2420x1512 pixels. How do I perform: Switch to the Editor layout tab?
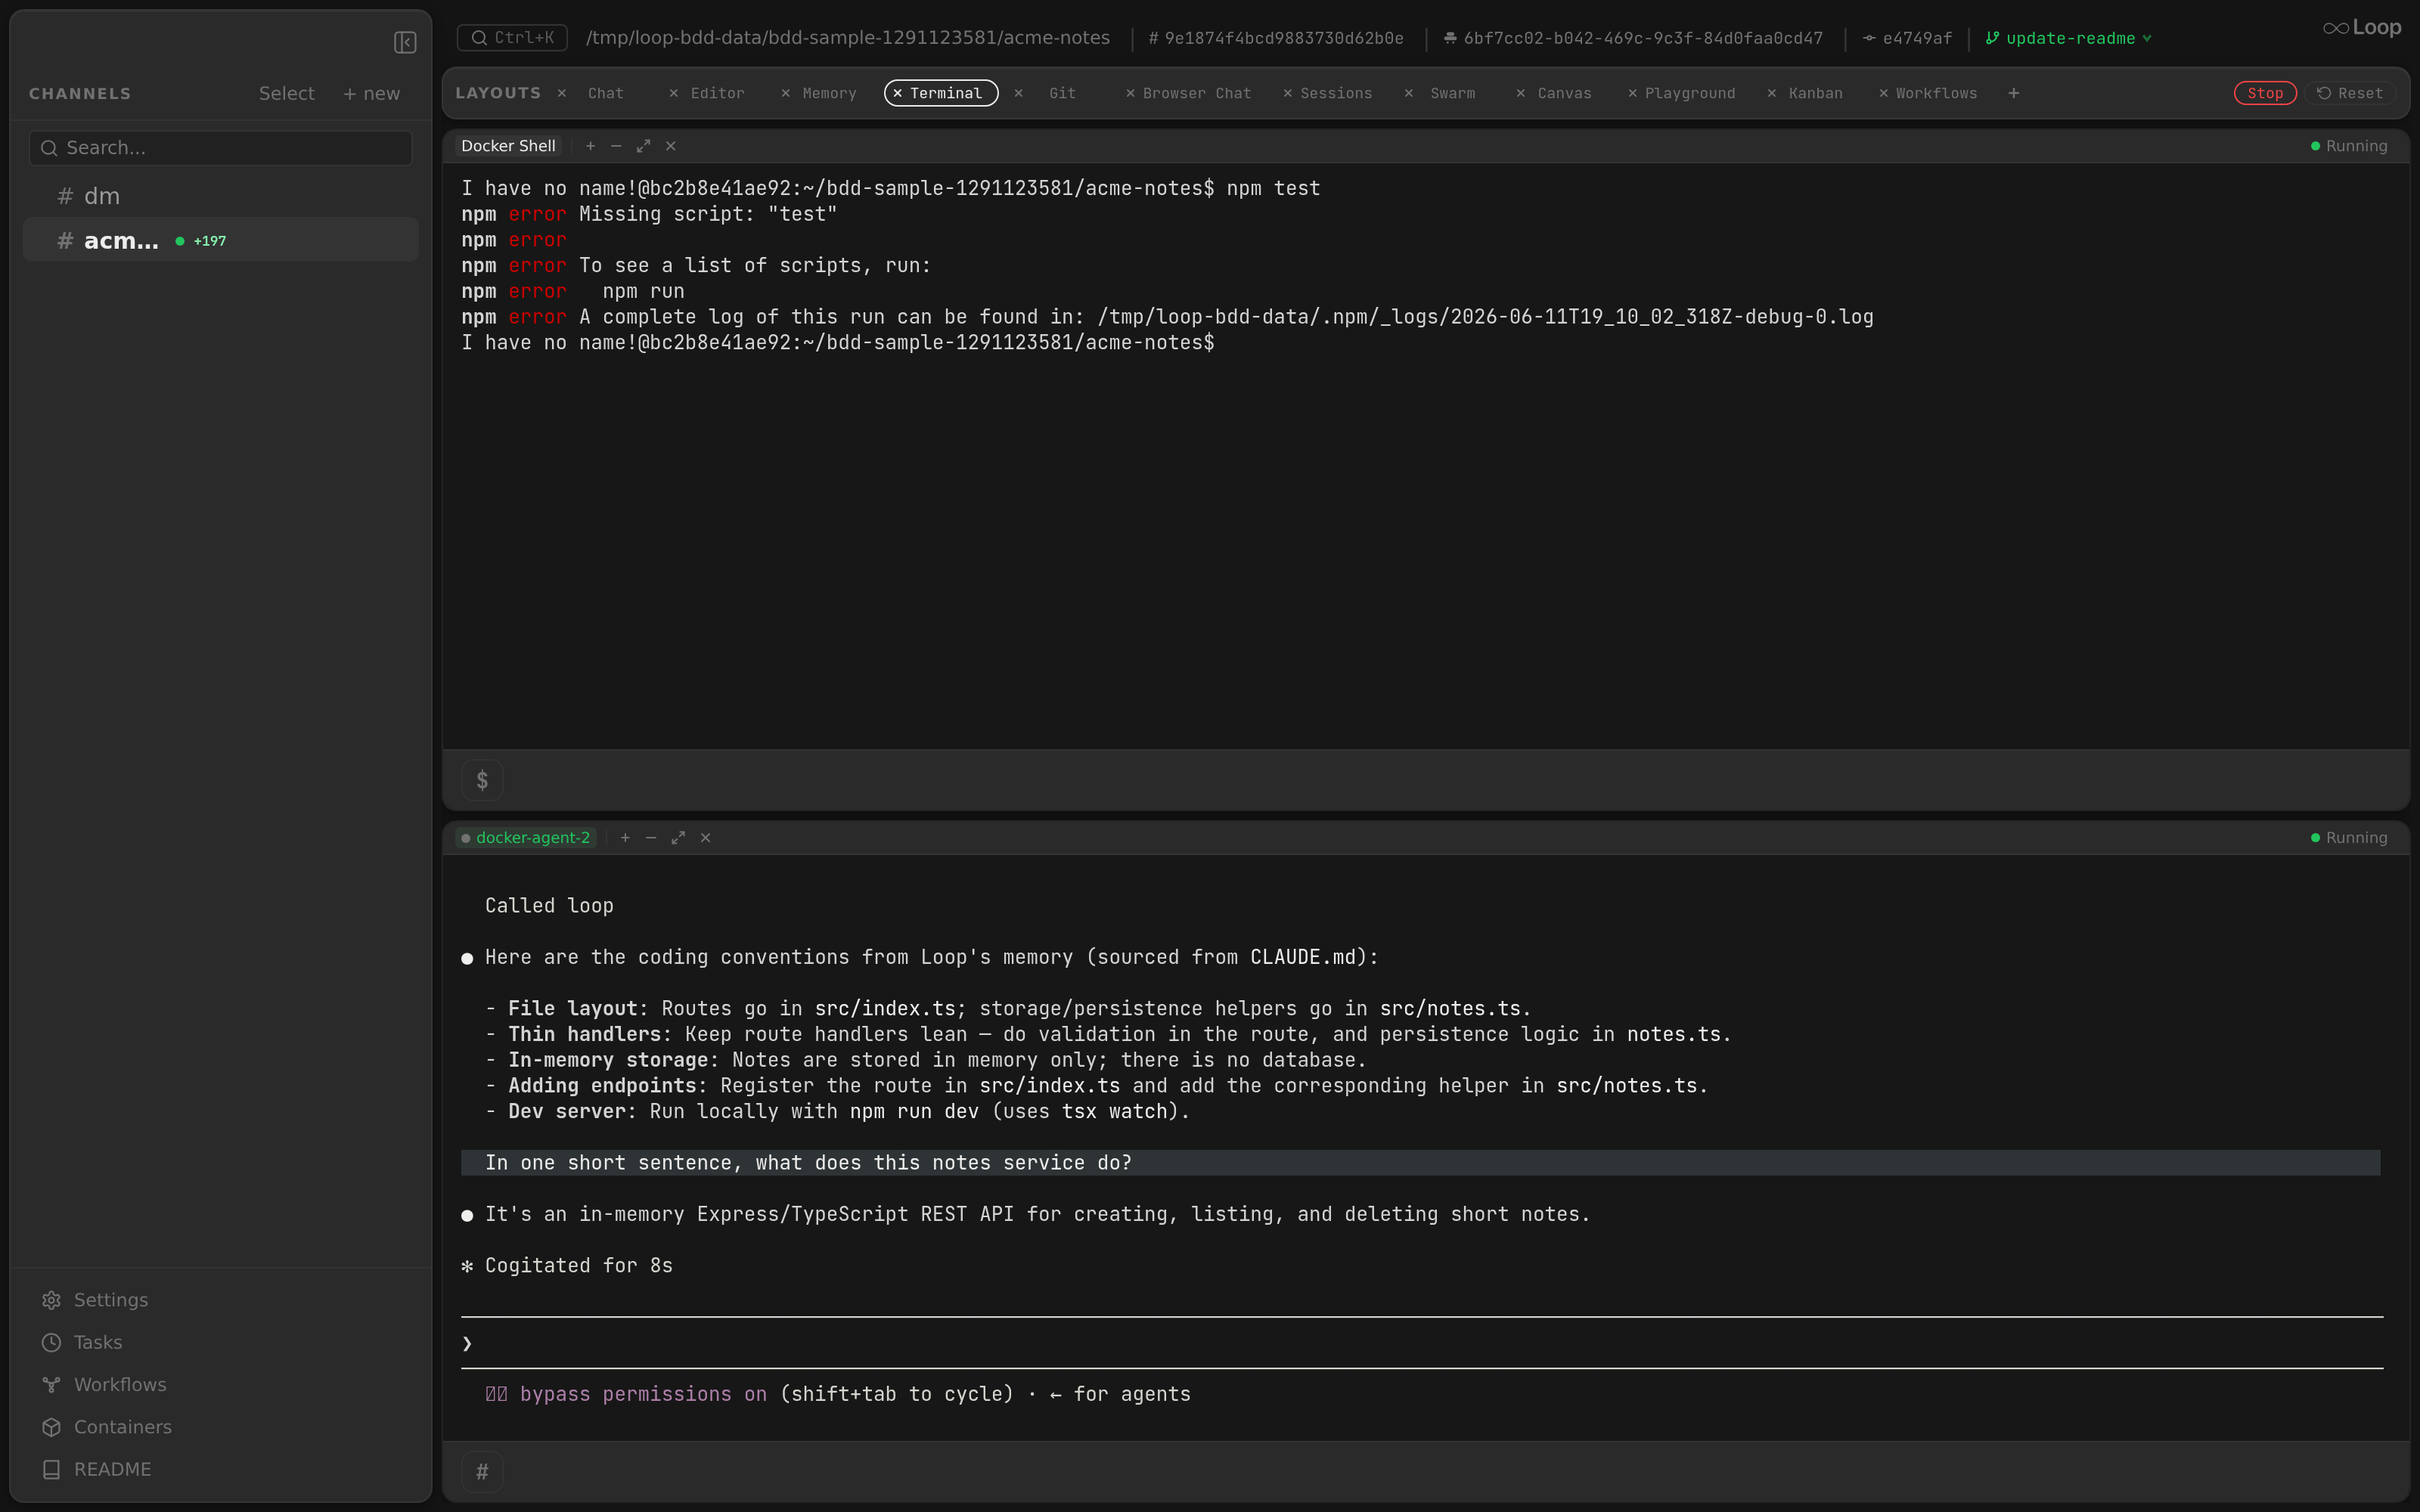(717, 93)
